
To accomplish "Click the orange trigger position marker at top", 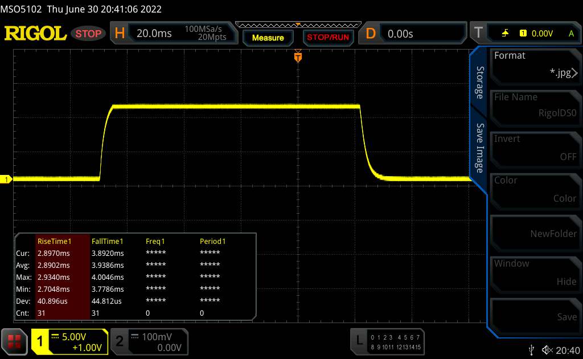I will tap(297, 57).
